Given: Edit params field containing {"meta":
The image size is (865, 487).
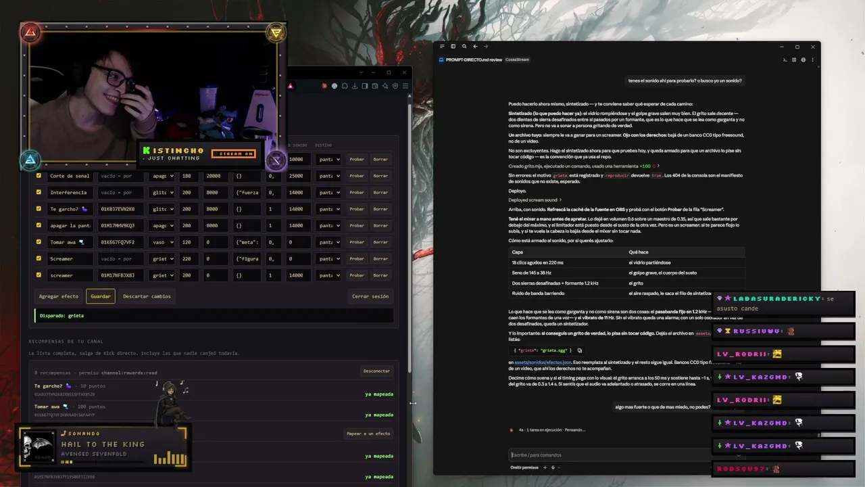Looking at the screenshot, I should click(x=247, y=242).
